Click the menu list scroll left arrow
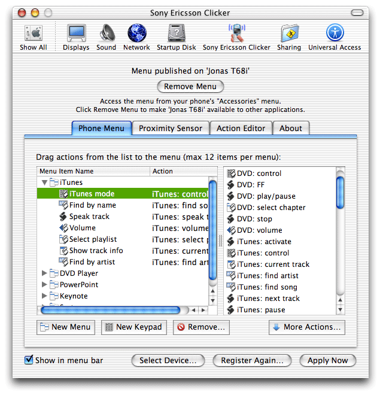 point(193,310)
